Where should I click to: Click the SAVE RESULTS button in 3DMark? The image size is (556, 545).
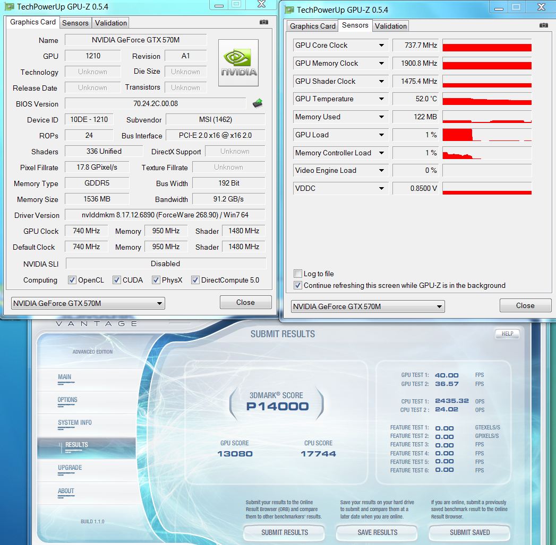(x=377, y=532)
